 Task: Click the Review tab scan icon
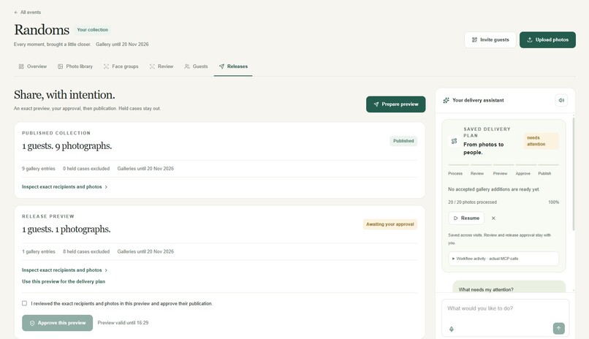point(152,66)
